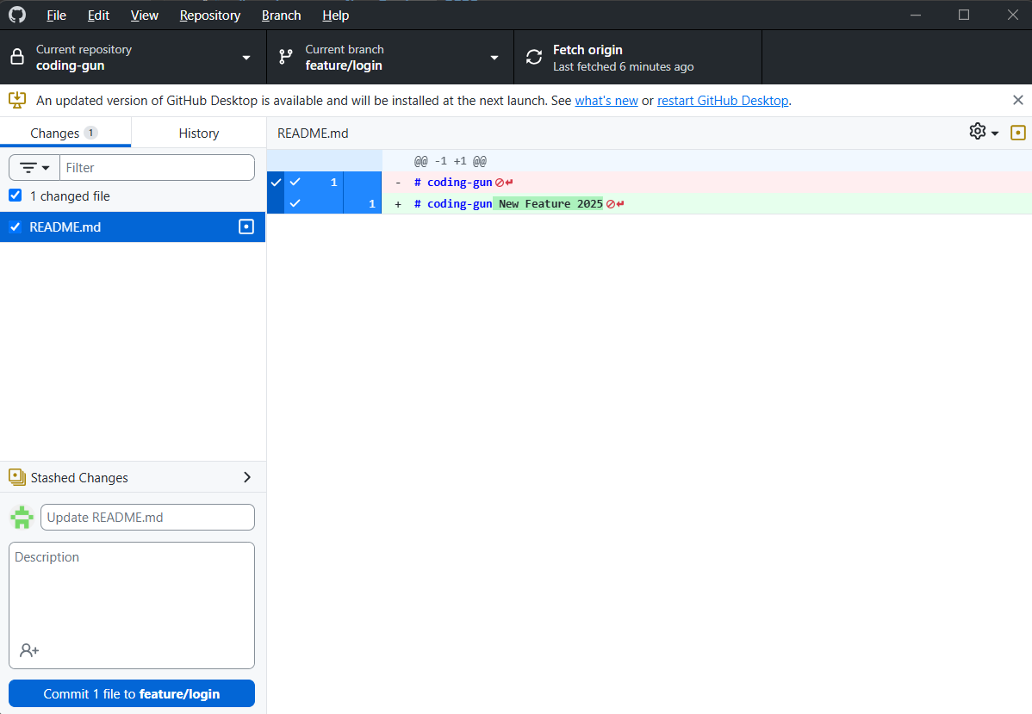Click the 'coding-gun' repository name
This screenshot has width=1032, height=714.
(x=71, y=65)
